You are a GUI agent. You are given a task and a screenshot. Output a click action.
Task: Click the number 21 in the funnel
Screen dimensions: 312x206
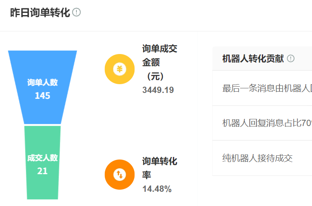point(42,171)
